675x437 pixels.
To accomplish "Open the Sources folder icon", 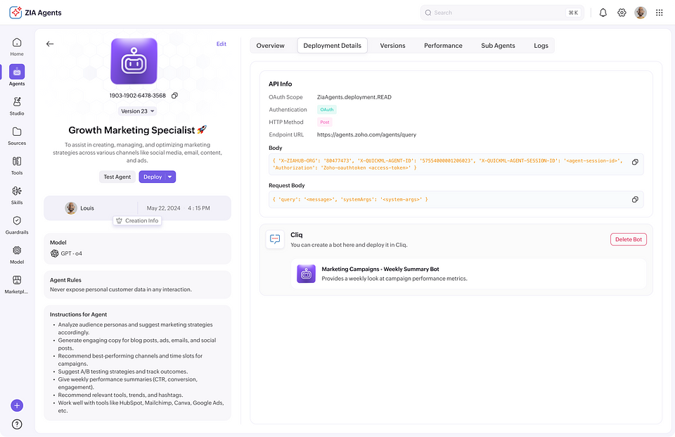I will [x=17, y=132].
